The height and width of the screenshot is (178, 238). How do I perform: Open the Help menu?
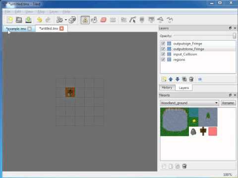(x=66, y=12)
